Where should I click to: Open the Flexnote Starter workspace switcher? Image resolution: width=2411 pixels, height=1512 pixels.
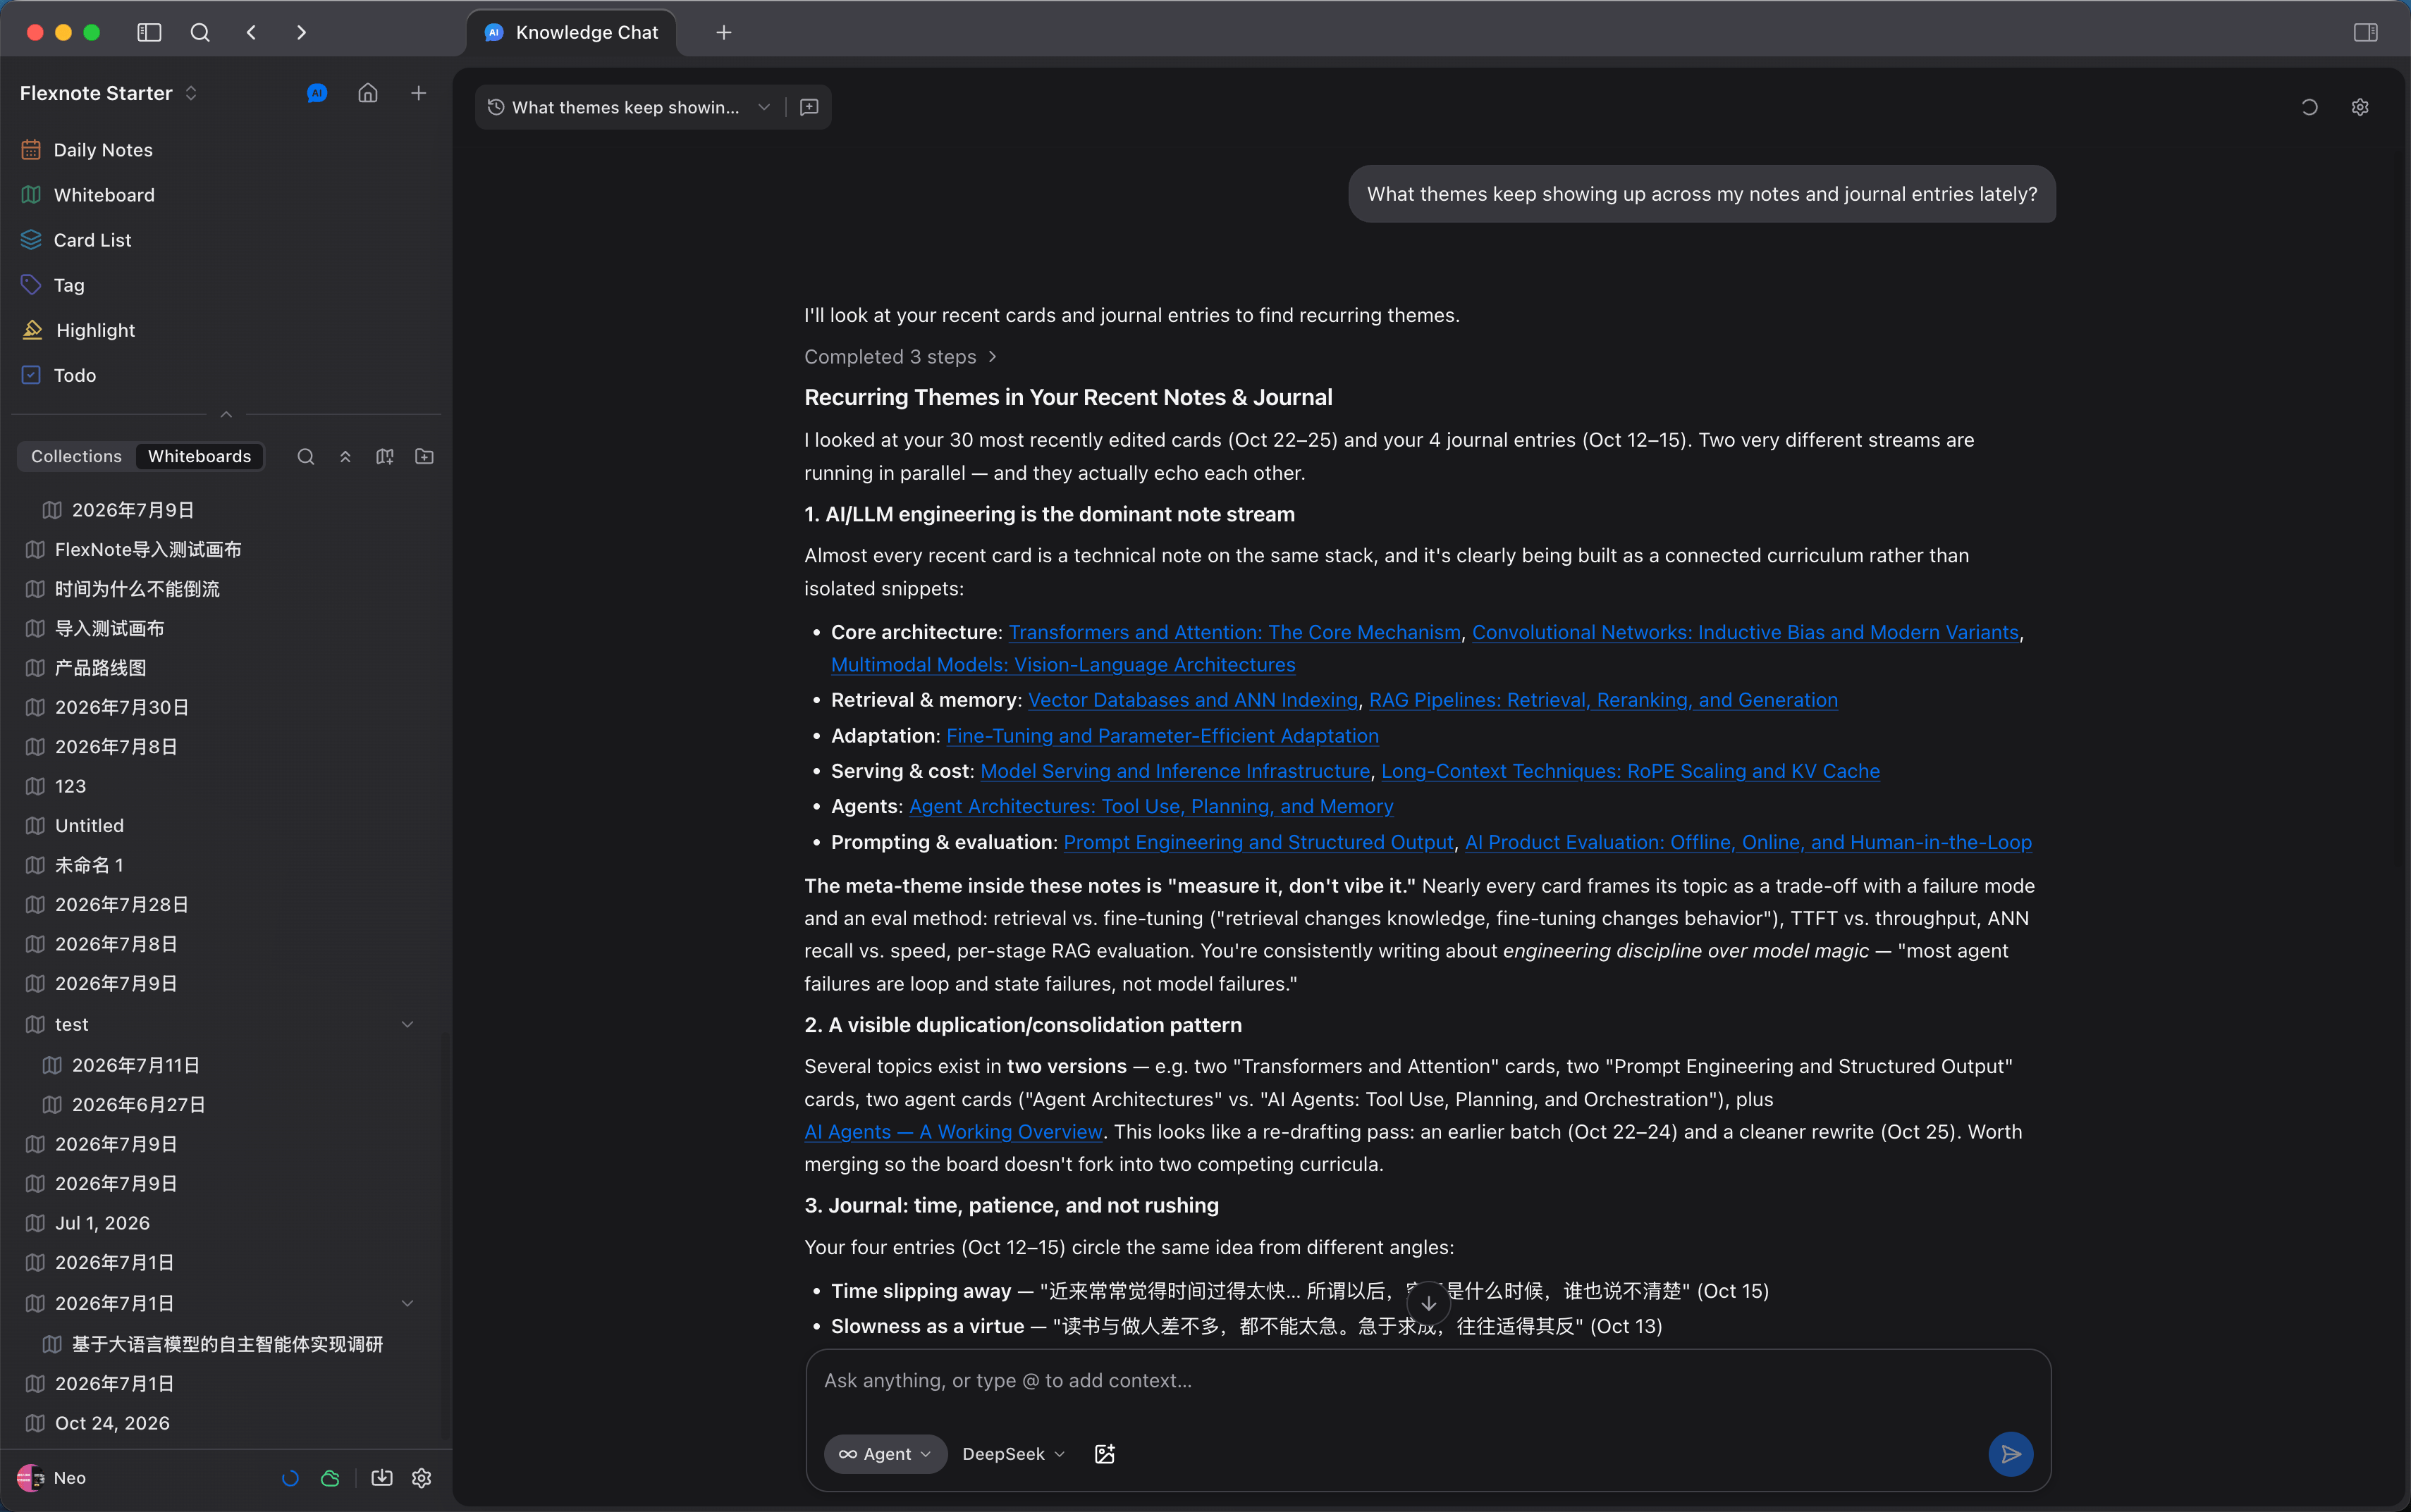click(x=108, y=93)
